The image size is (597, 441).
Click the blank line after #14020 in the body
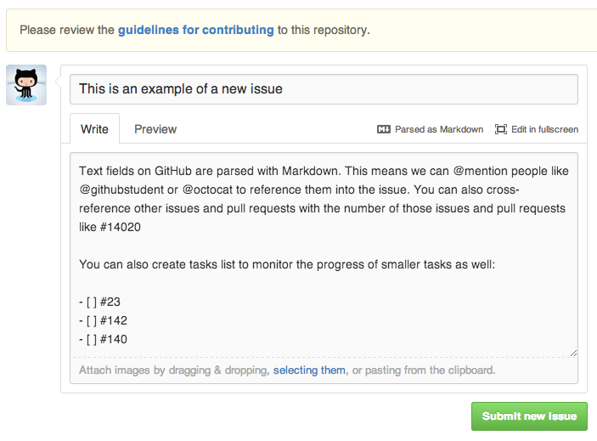(x=324, y=246)
